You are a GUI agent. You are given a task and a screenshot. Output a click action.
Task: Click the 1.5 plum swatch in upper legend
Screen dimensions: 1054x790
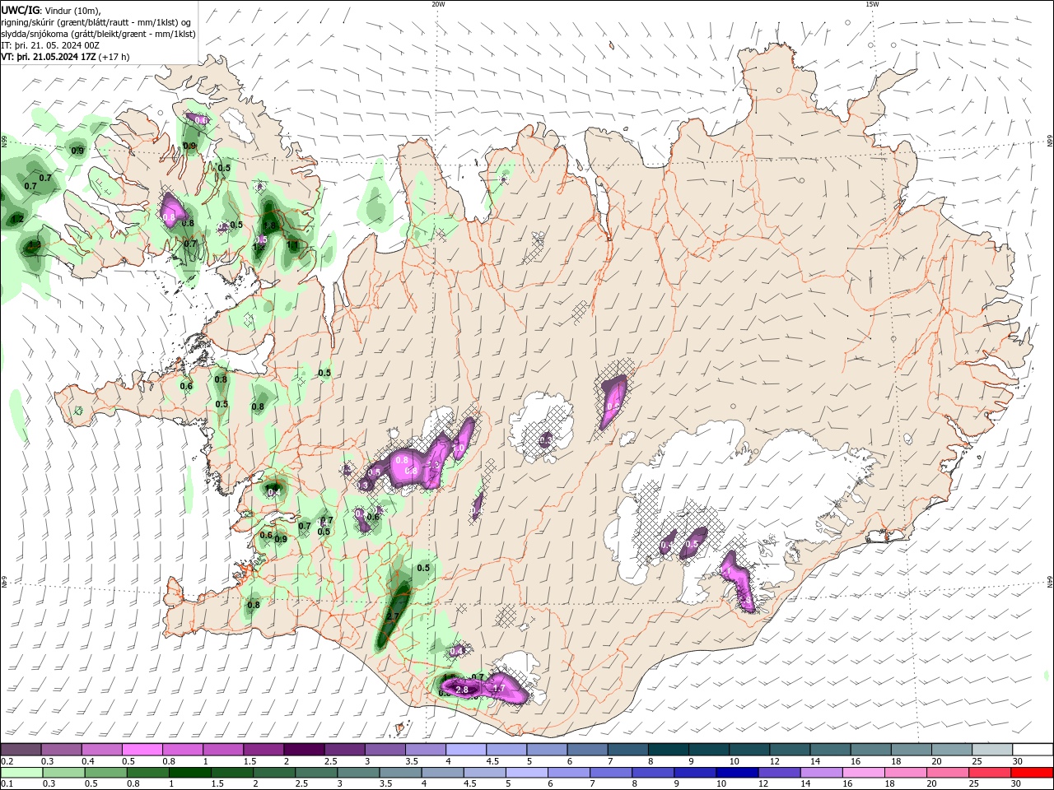point(263,749)
